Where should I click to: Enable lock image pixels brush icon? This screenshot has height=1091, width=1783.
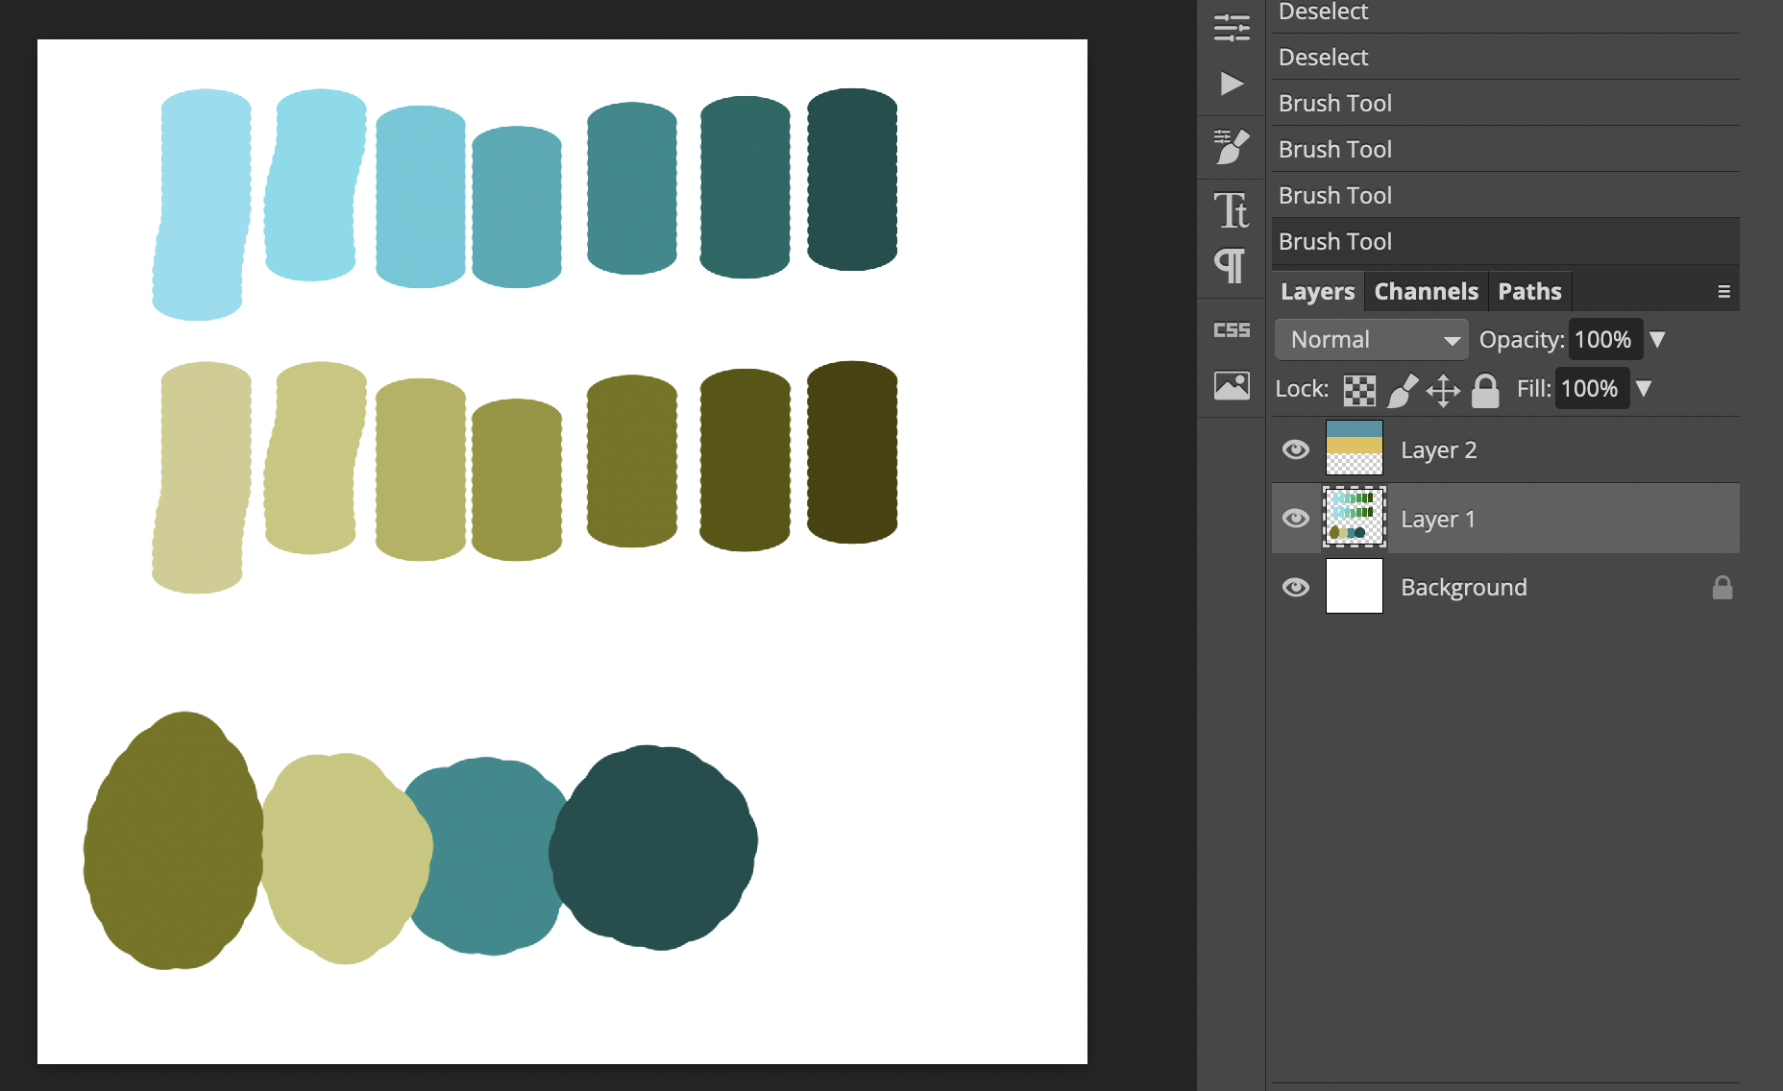(1403, 390)
